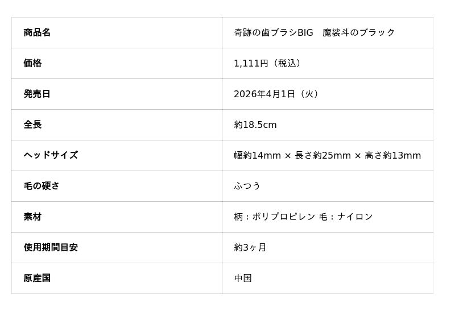Click the ヘッドサイズ label cell
This screenshot has height=311, width=455.
[51, 156]
